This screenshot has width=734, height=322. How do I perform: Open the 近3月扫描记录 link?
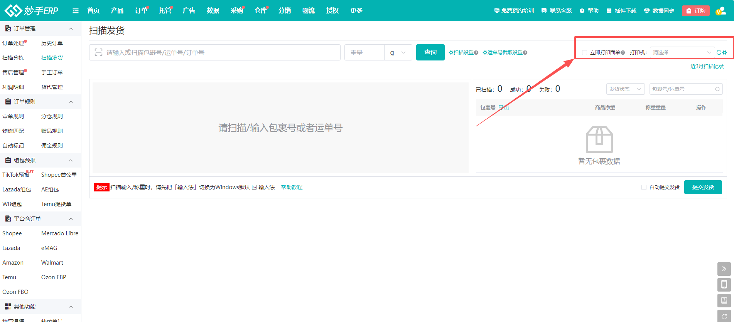click(x=707, y=66)
